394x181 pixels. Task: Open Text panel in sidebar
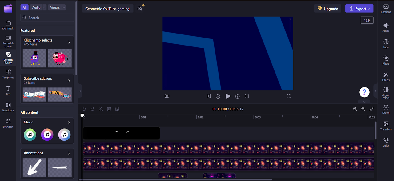click(8, 90)
